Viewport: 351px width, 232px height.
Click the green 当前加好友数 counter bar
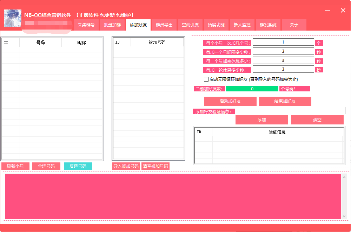[x=252, y=89]
